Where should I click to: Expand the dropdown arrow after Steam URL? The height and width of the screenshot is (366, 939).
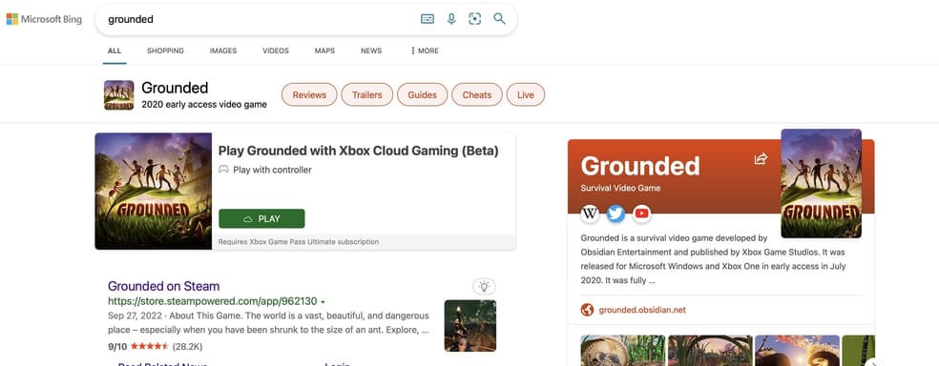coord(323,301)
